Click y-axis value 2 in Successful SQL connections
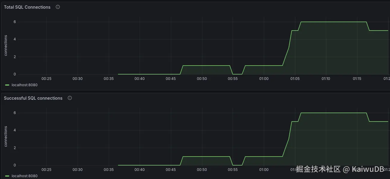 coord(15,148)
